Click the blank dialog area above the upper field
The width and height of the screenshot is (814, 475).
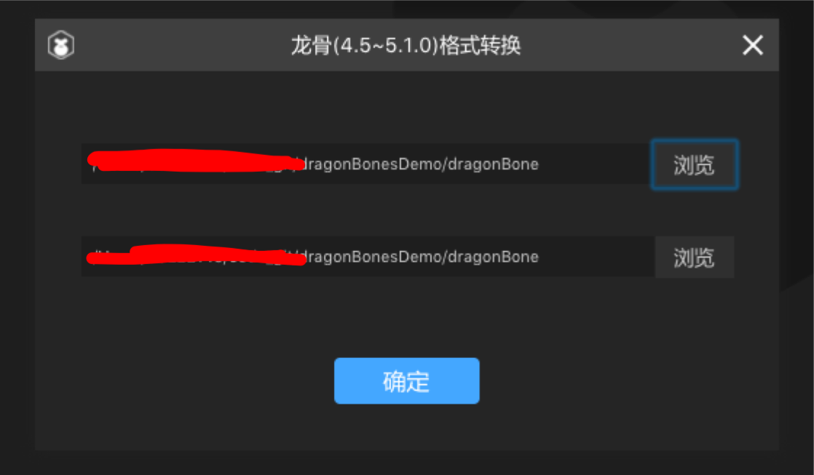click(406, 106)
